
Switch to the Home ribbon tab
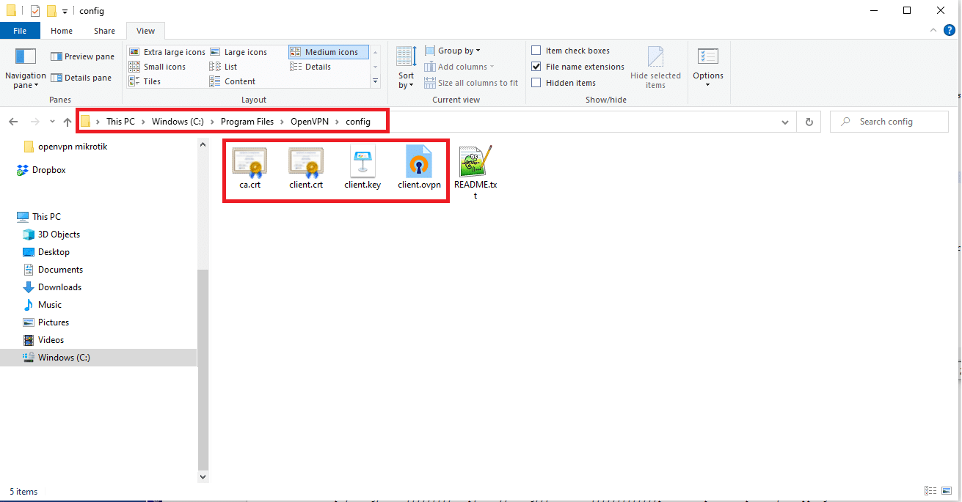(62, 31)
